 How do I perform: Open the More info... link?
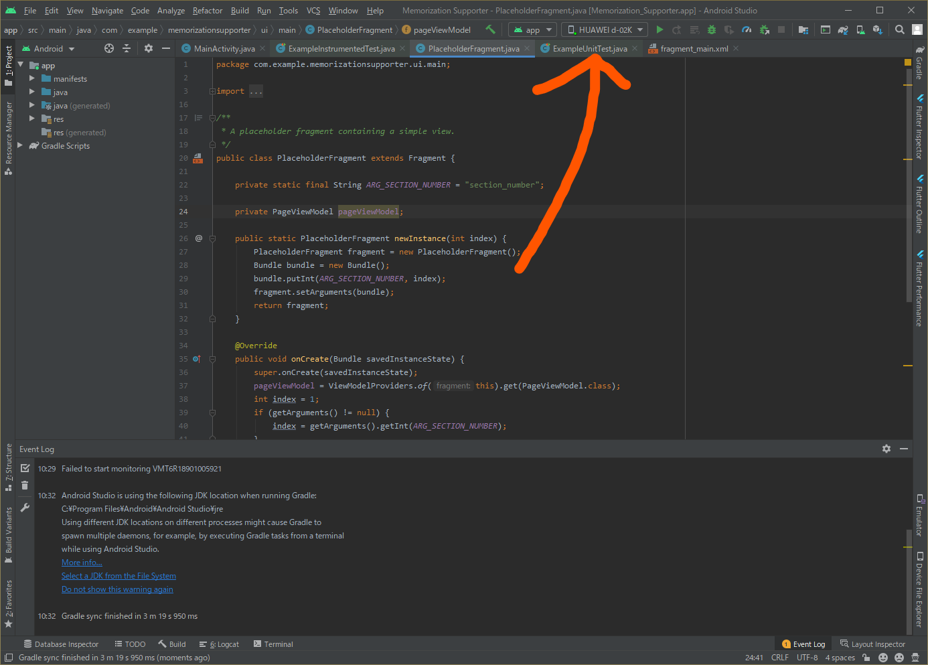tap(82, 563)
